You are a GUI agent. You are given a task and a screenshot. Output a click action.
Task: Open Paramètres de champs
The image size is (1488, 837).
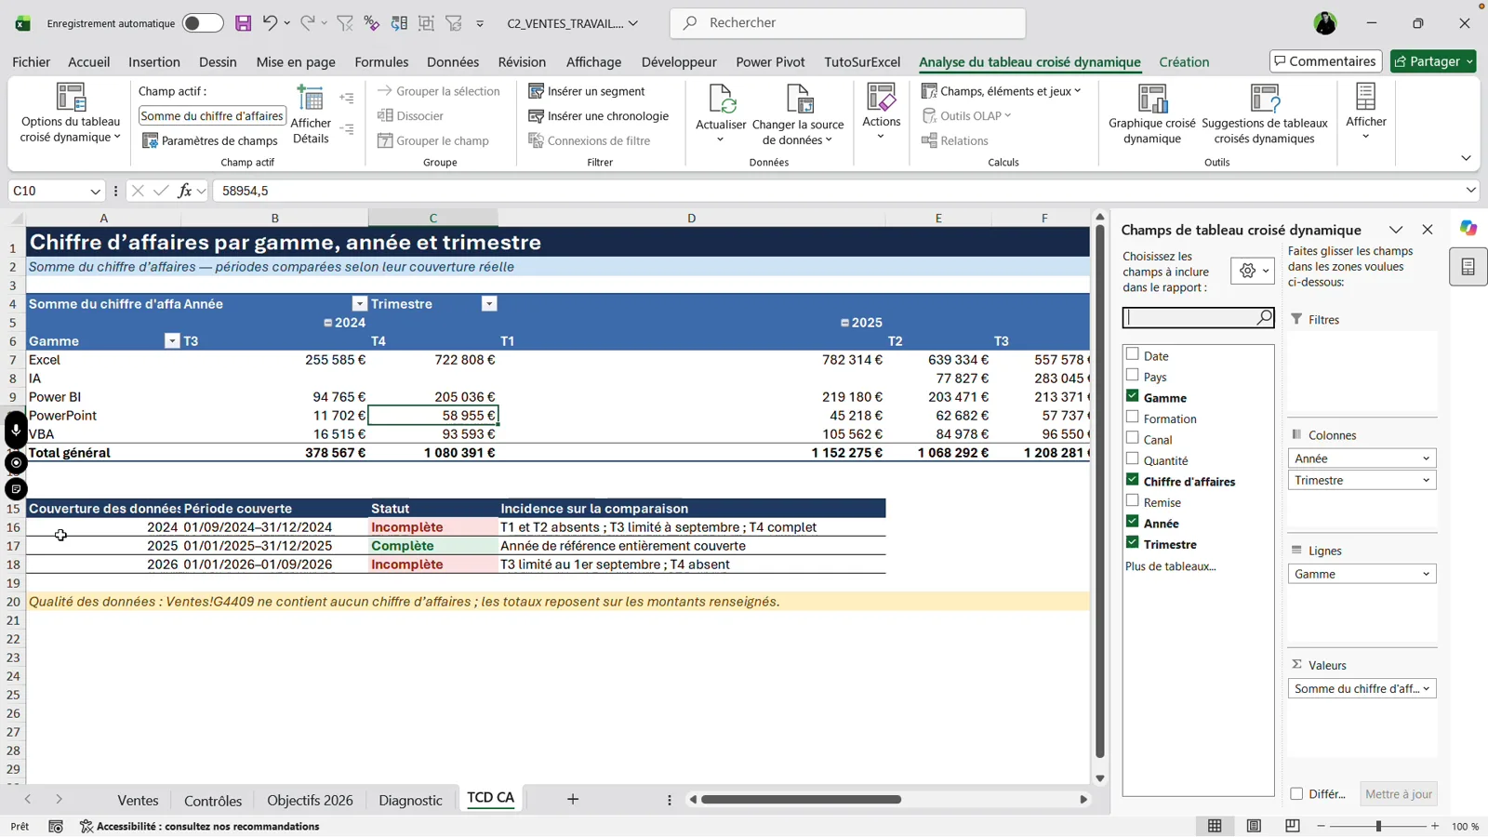click(210, 140)
